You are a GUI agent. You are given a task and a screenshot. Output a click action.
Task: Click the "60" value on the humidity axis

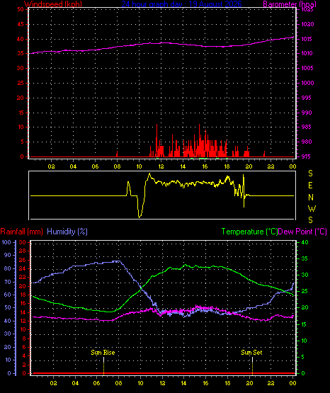coord(8,295)
